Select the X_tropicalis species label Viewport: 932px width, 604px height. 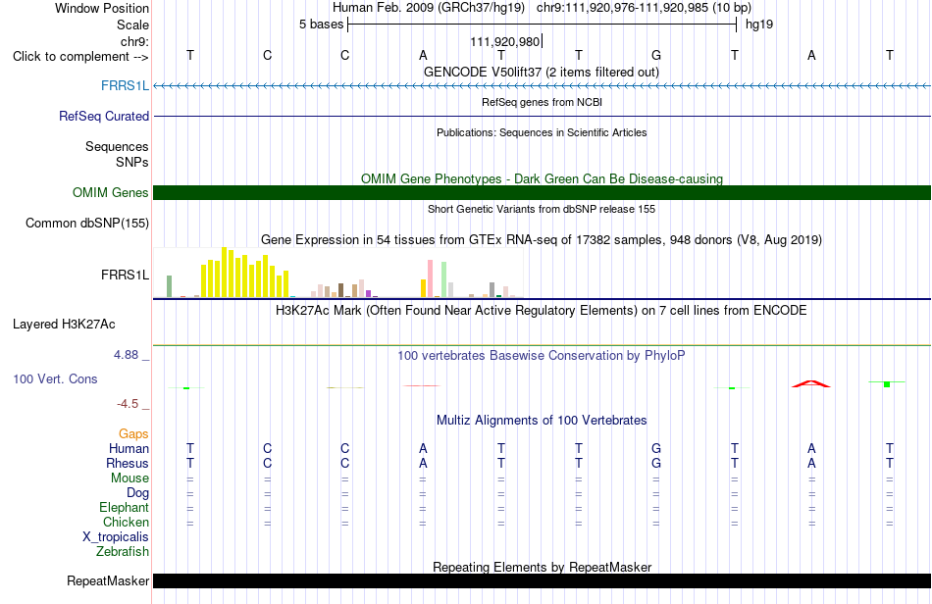pos(116,537)
